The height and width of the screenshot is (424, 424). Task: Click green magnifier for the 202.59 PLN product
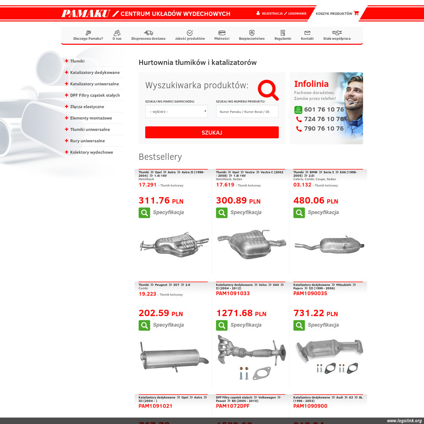coord(144,325)
